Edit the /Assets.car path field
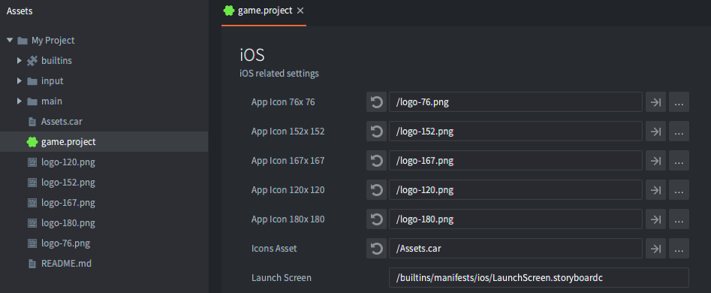 point(516,249)
